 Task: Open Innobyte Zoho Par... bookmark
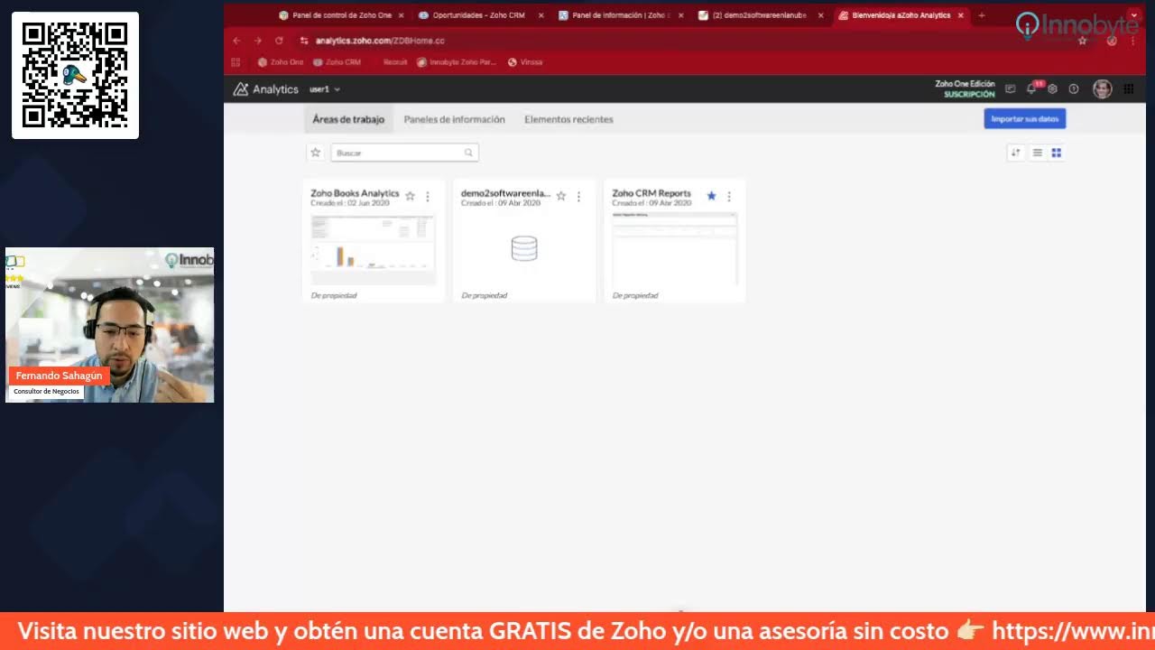[x=457, y=62]
